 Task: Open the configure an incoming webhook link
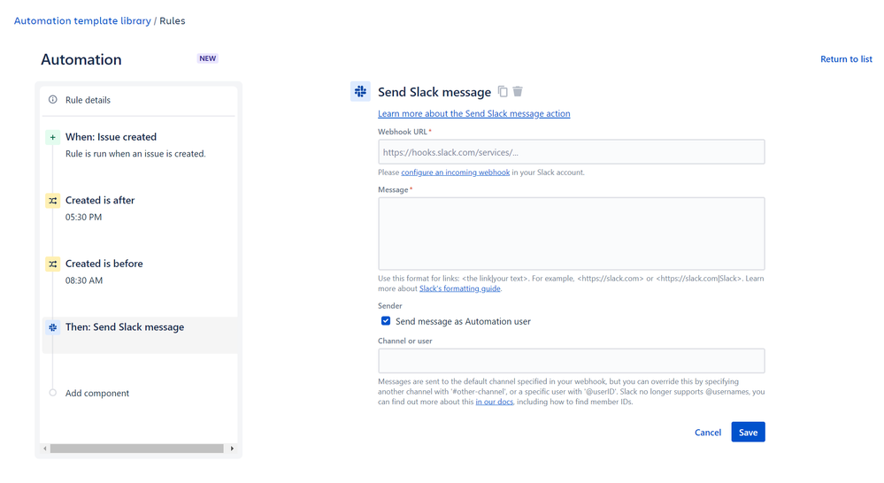pyautogui.click(x=455, y=172)
